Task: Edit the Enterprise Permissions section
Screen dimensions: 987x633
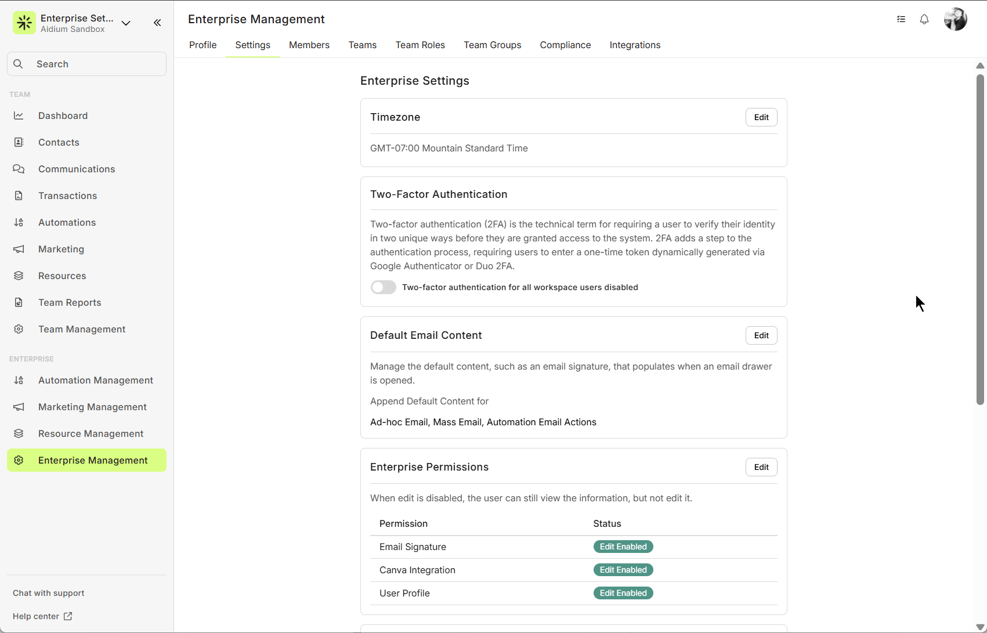Action: [x=761, y=467]
